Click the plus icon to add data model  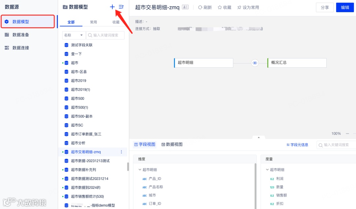pos(112,7)
